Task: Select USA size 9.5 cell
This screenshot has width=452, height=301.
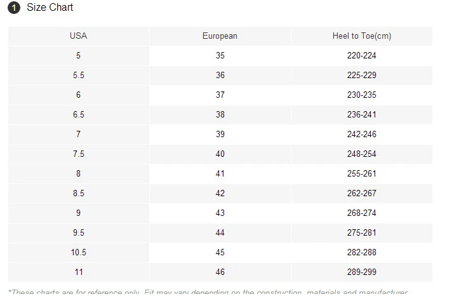Action: (78, 233)
